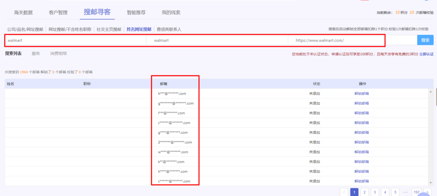Switch to 客户智搜 tab
Viewport: 437px width, 196px height.
pos(58,13)
